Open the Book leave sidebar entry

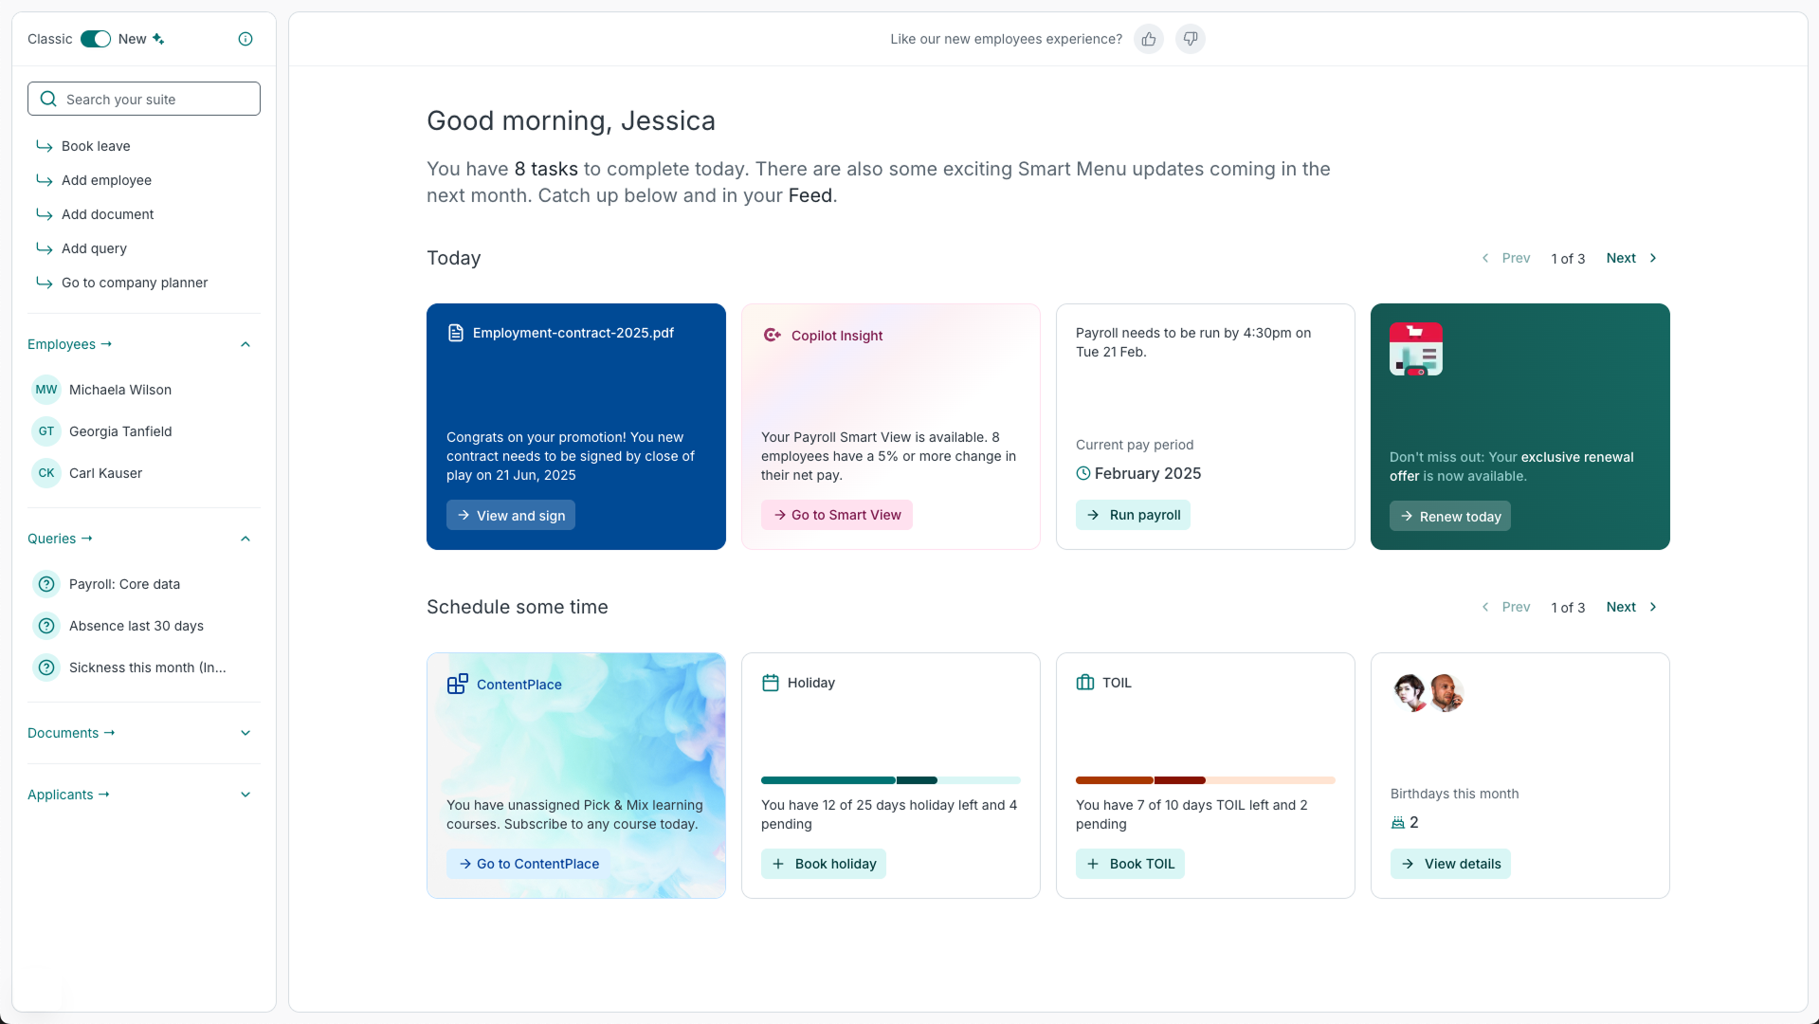coord(95,146)
